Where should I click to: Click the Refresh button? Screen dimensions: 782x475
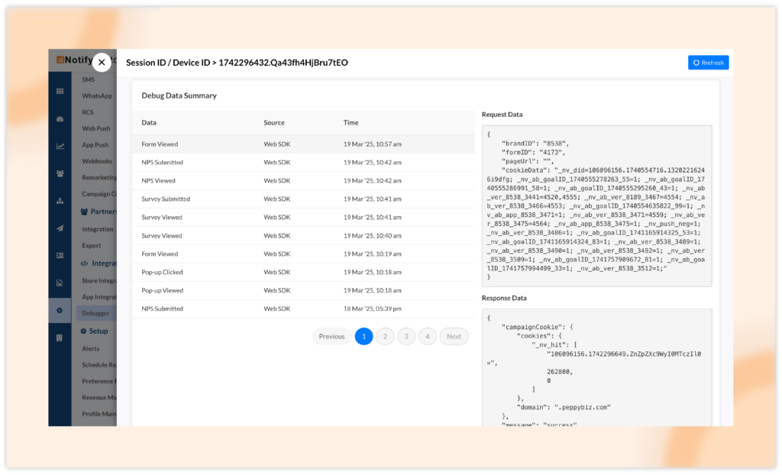(x=708, y=63)
